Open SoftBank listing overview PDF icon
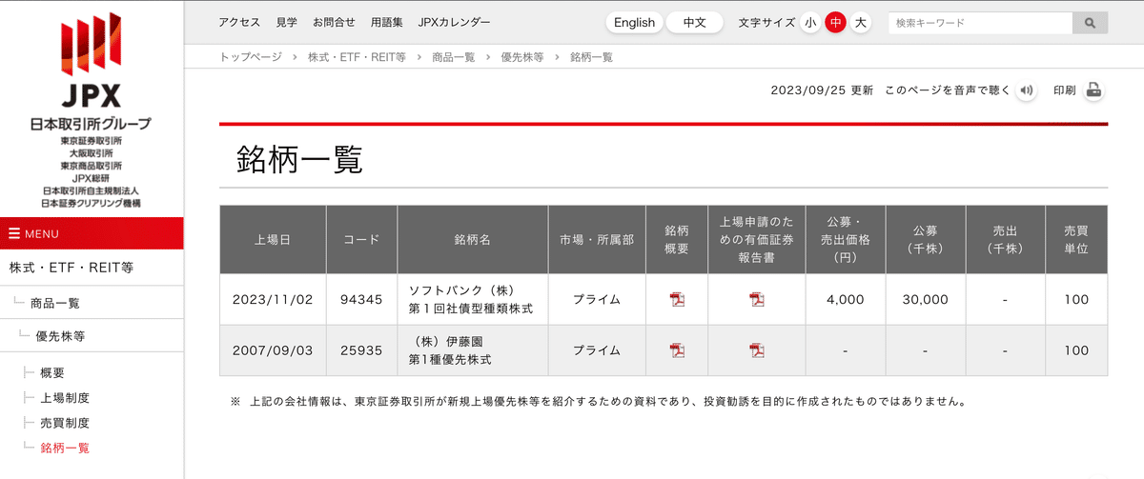 [677, 299]
